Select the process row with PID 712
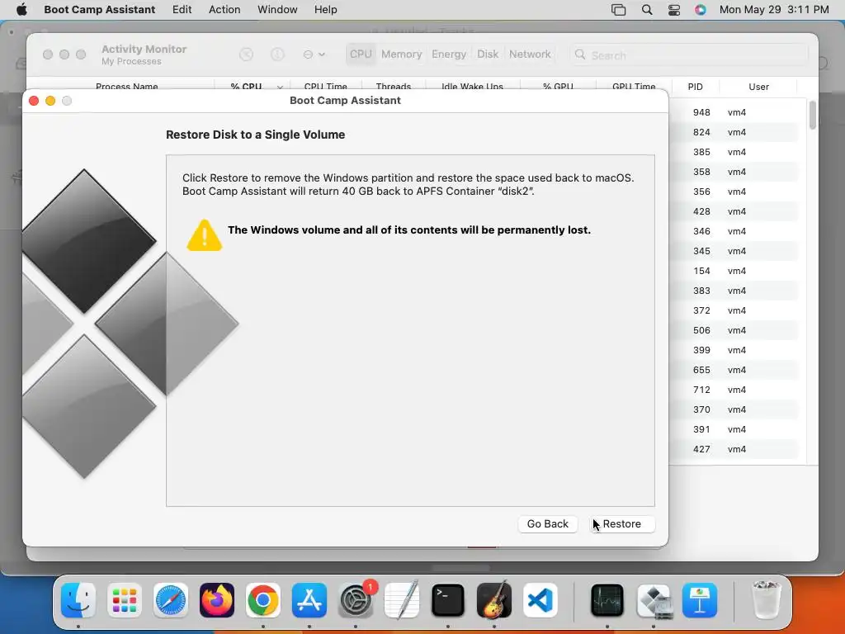 tap(733, 390)
